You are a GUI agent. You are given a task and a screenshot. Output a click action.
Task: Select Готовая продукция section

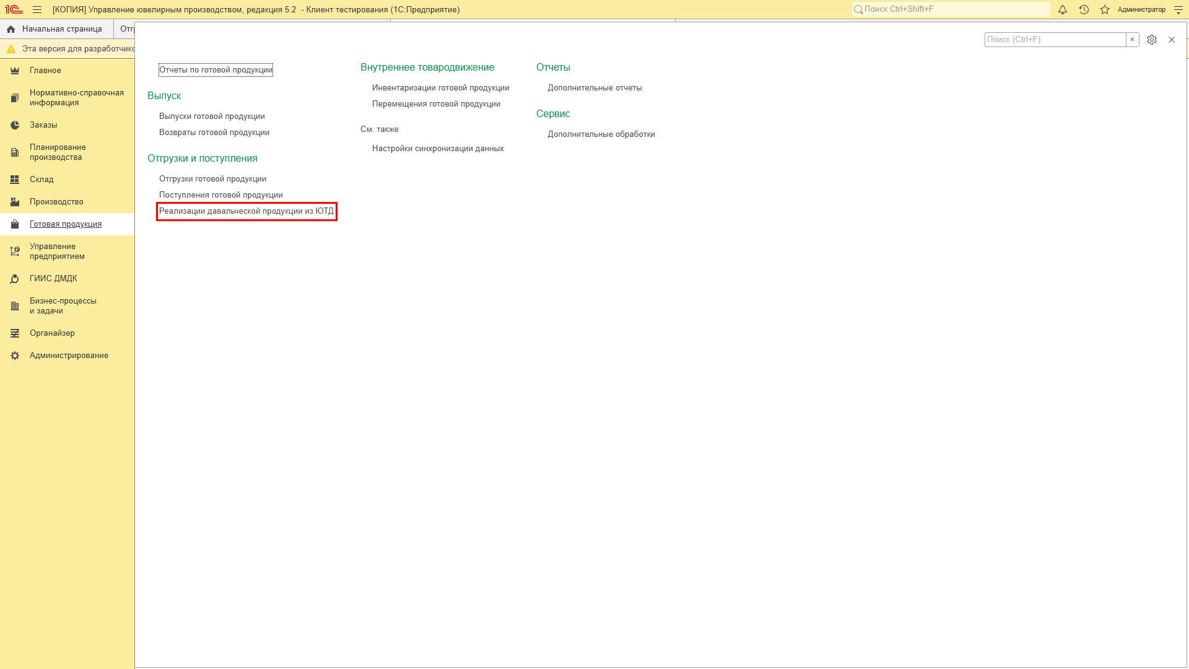[66, 224]
